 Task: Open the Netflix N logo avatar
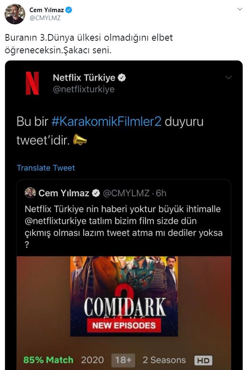(x=32, y=83)
